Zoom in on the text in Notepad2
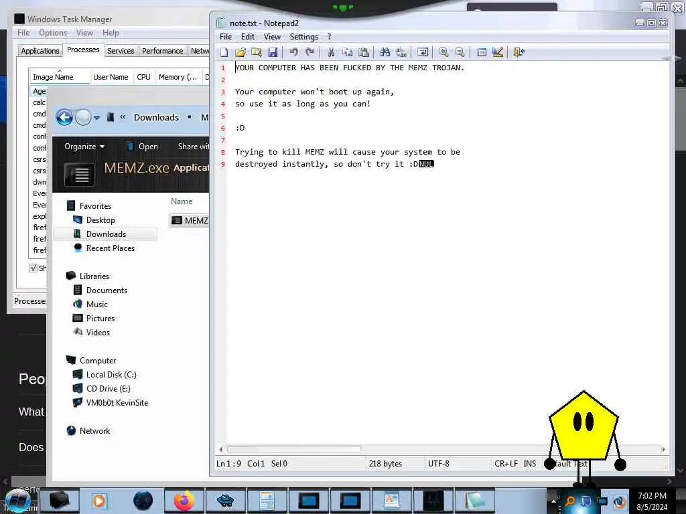686x514 pixels. [443, 52]
